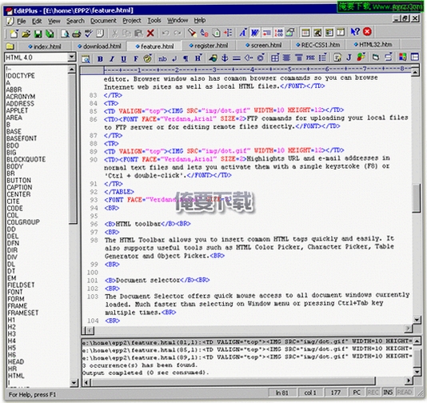427x403 pixels.
Task: Click the Set Font 'A' icon
Action: coord(242,33)
